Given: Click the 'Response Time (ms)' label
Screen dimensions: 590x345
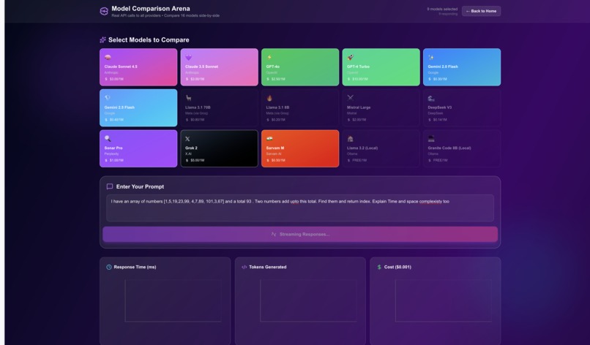Looking at the screenshot, I should click(x=135, y=268).
